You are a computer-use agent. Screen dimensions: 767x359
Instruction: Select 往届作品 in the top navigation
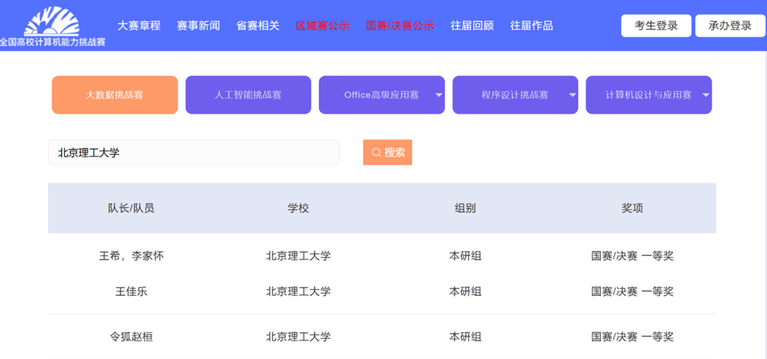(x=531, y=26)
